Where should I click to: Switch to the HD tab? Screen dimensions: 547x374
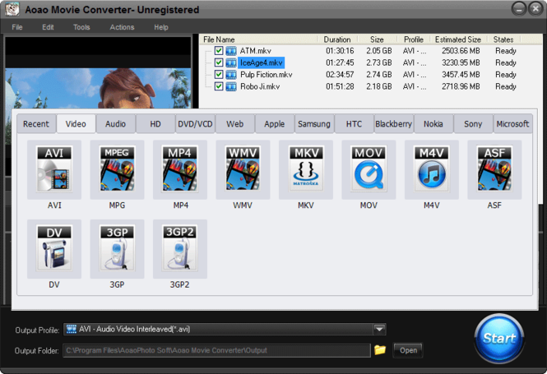pos(155,124)
